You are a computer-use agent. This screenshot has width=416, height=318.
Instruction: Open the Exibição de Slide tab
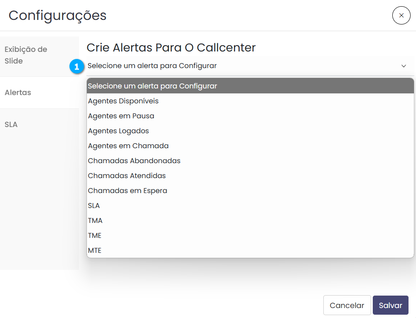pyautogui.click(x=26, y=55)
